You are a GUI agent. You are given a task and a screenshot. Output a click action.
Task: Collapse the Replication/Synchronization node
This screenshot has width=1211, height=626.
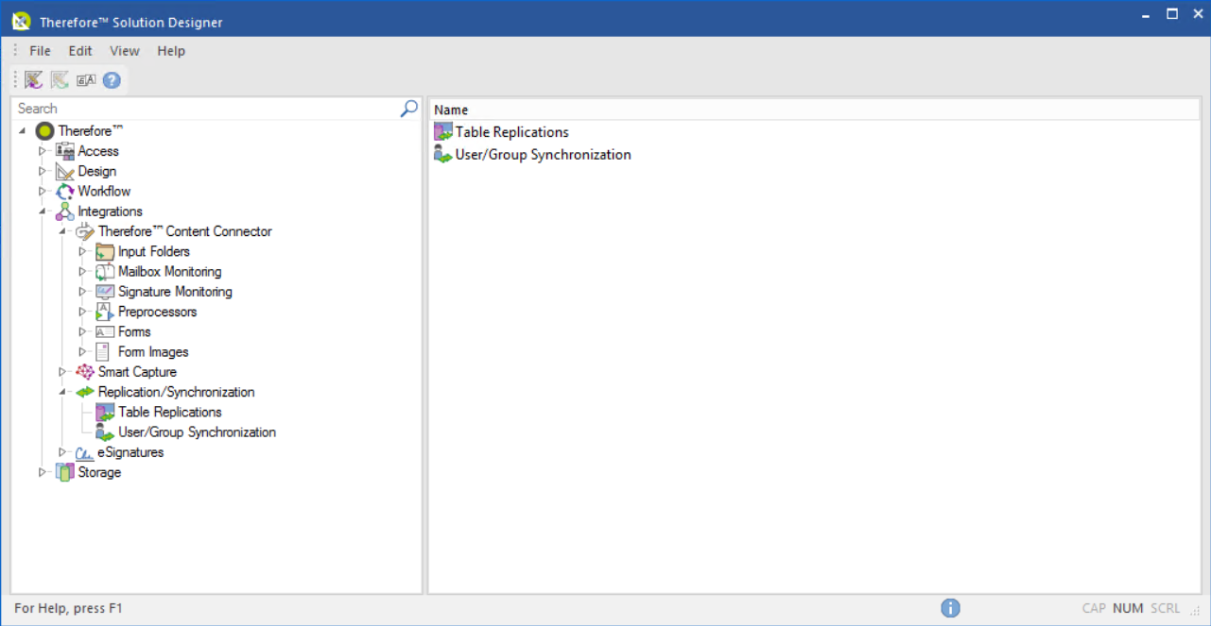pos(62,392)
